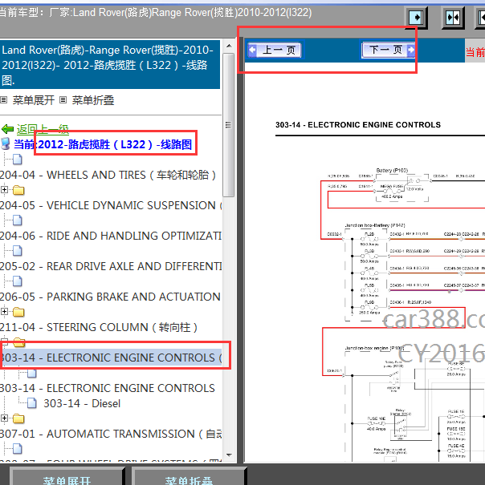Screen dimensions: 485x485
Task: Click the Junction-box engine label in diagram
Action: pos(374,348)
